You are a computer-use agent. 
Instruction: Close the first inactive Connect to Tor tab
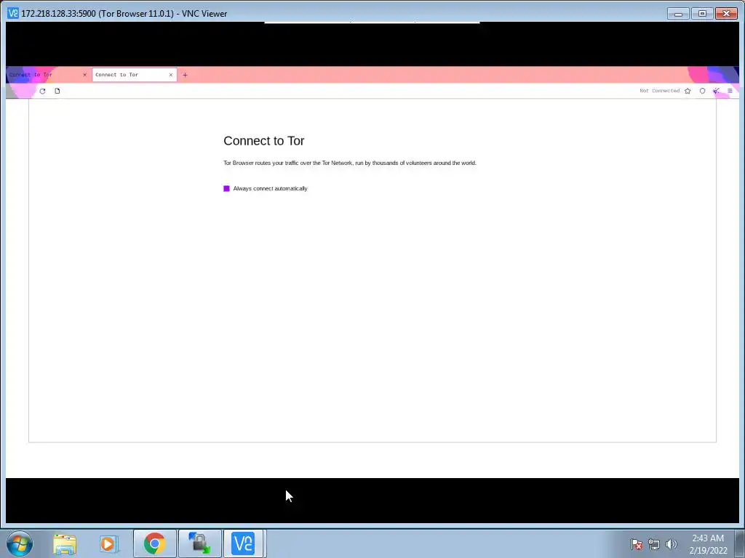pos(84,75)
